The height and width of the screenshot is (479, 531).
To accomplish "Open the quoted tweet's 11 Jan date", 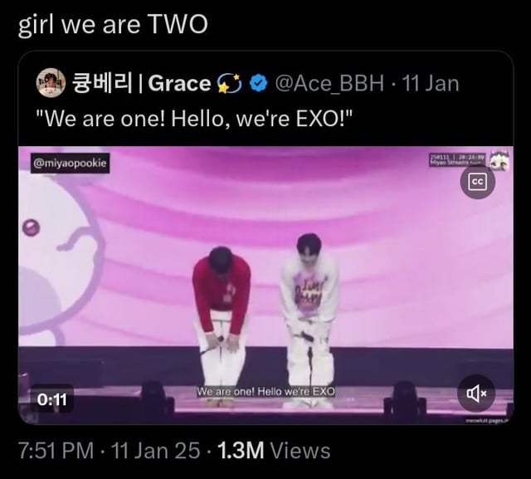I will [x=431, y=83].
